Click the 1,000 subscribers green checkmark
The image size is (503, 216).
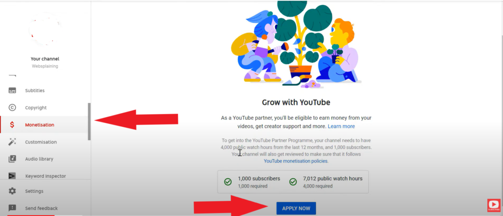(x=228, y=182)
